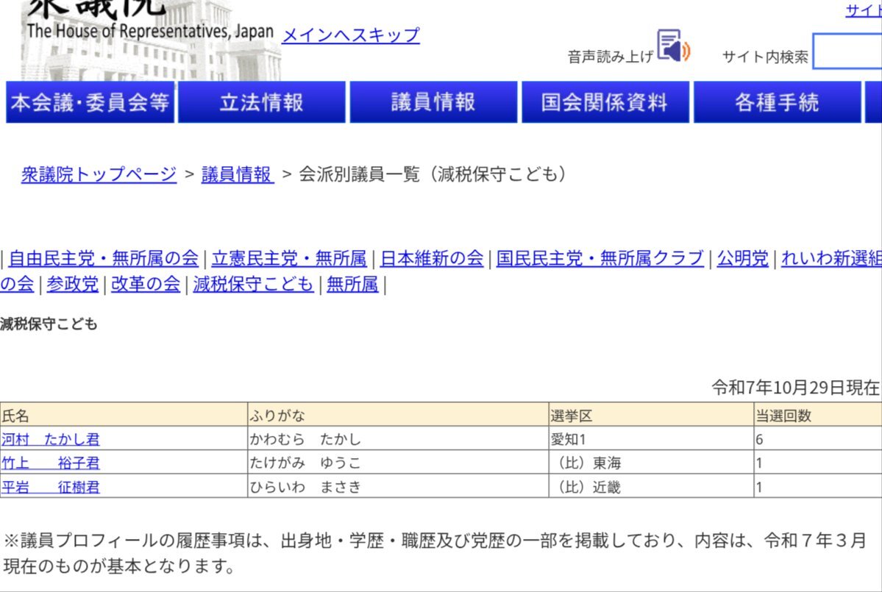Select the たけがみ ゆうこ reading cell
The image size is (882, 592).
click(x=398, y=462)
